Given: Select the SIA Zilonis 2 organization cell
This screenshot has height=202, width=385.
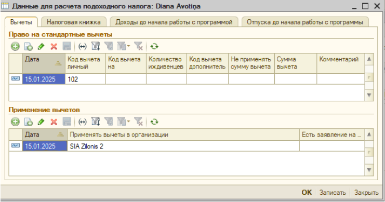Looking at the screenshot, I should [183, 146].
